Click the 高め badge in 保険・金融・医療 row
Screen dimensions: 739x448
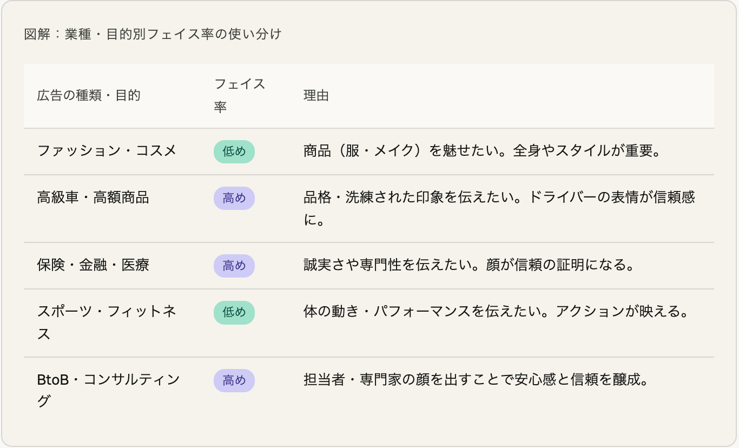click(234, 266)
